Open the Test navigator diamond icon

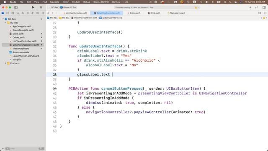[28, 13]
